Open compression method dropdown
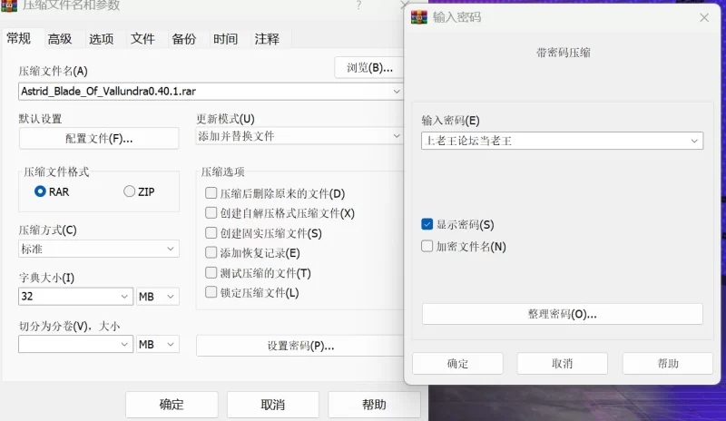 171,249
